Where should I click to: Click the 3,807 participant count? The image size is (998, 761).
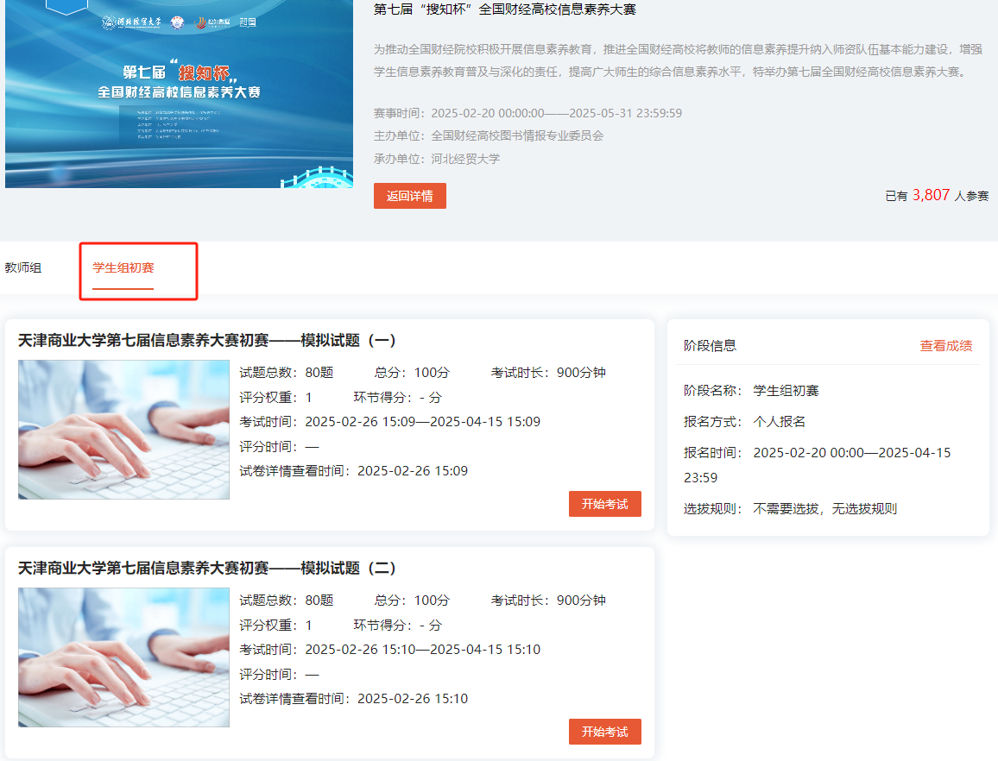pos(931,195)
